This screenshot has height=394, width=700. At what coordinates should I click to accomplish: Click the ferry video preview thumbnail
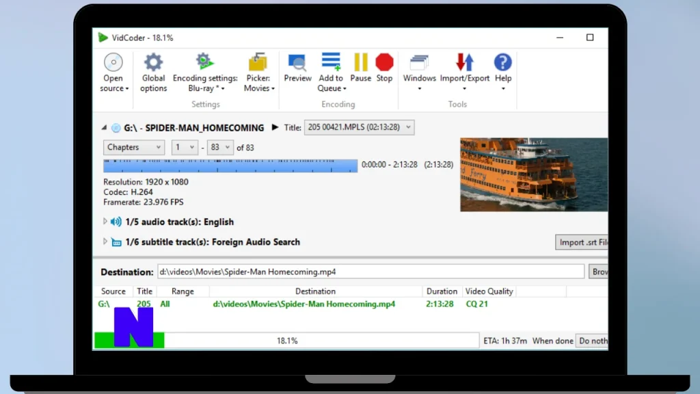534,174
